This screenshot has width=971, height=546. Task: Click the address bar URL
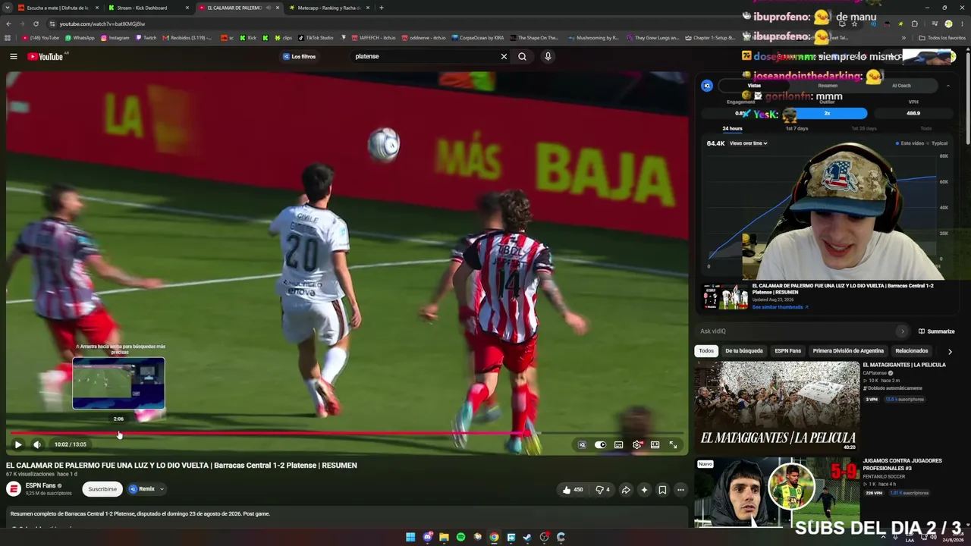point(102,24)
